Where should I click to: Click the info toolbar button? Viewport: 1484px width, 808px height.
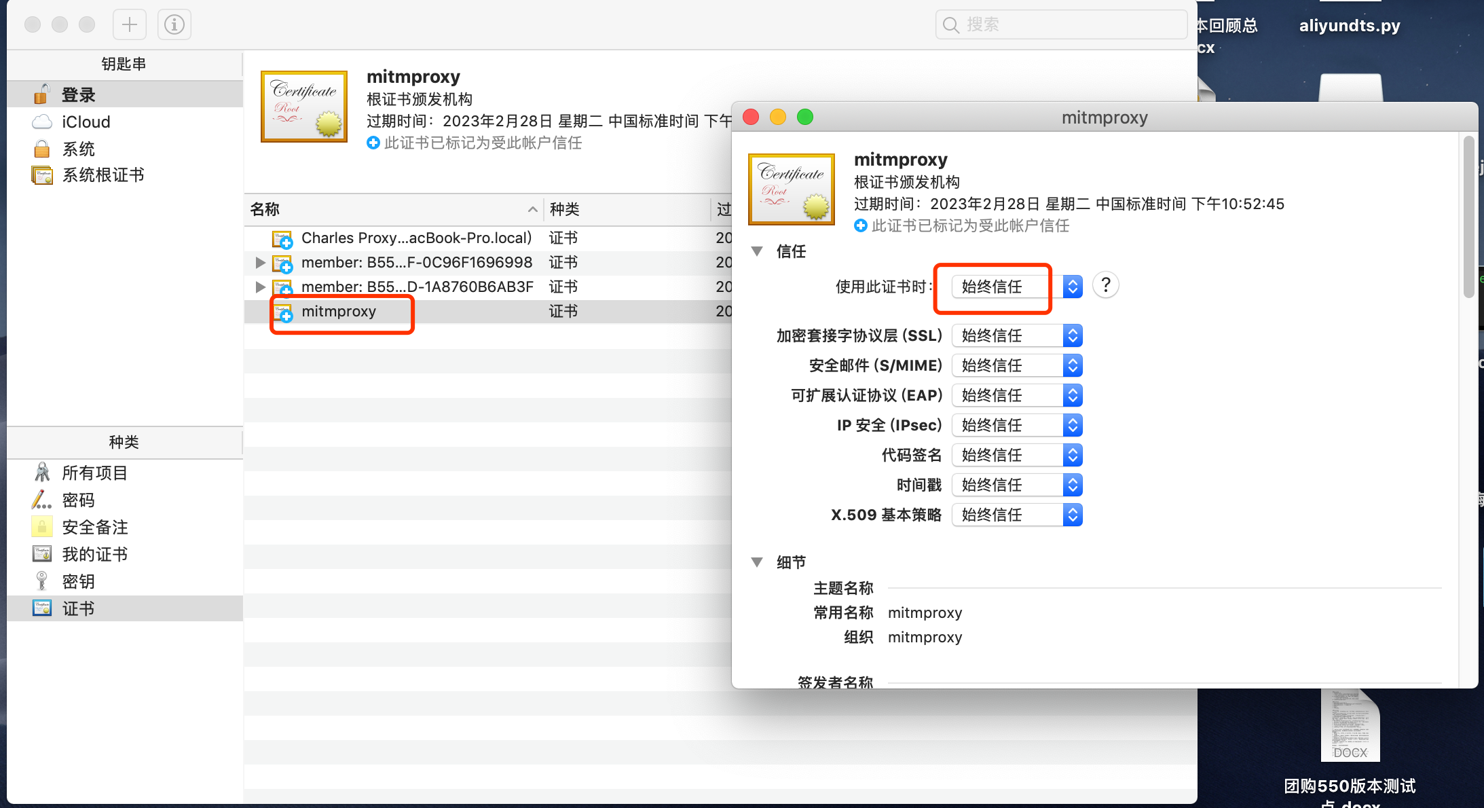coord(174,25)
